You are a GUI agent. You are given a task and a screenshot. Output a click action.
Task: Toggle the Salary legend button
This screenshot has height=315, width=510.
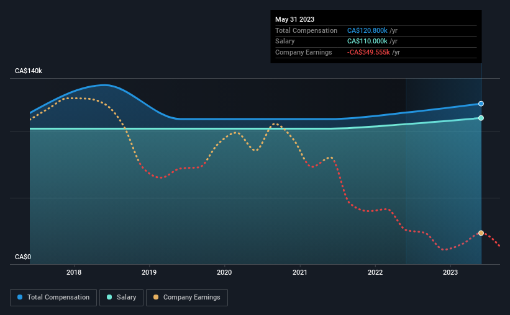click(121, 298)
